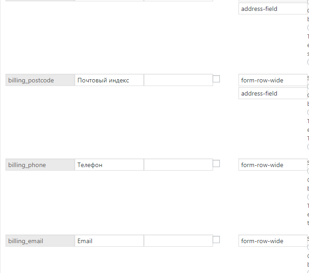The height and width of the screenshot is (273, 309).
Task: Click the empty placeholder field for billing_phone
Action: 178,165
